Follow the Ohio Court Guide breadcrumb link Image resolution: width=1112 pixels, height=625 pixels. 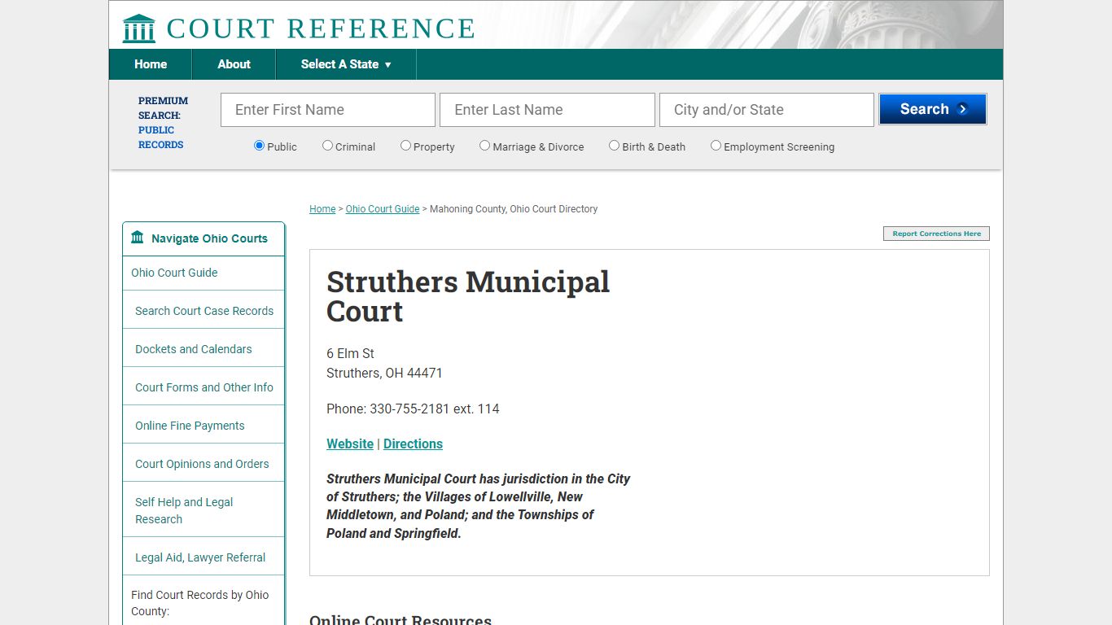(383, 209)
